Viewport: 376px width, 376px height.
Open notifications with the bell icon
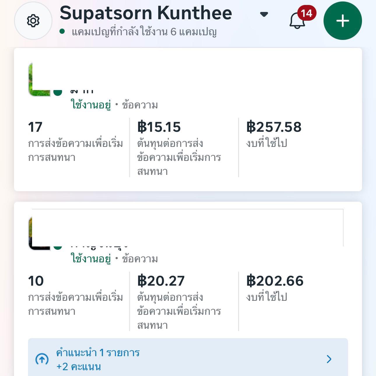(x=297, y=22)
